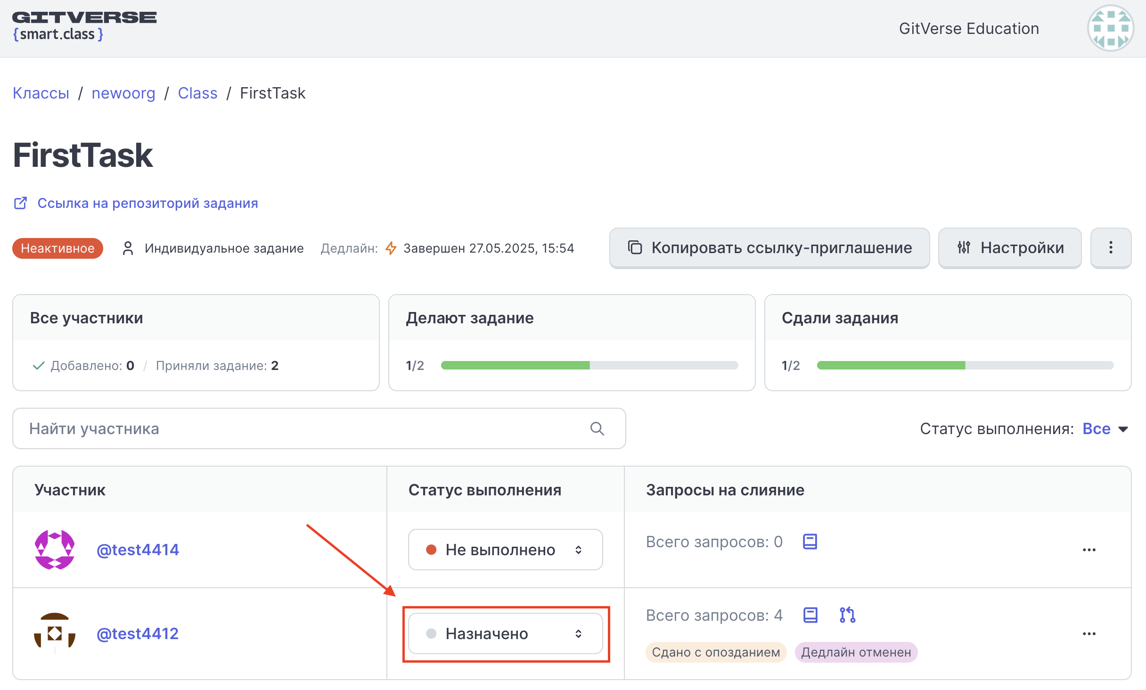Click Найти участника search field
The width and height of the screenshot is (1146, 690).
tap(319, 428)
